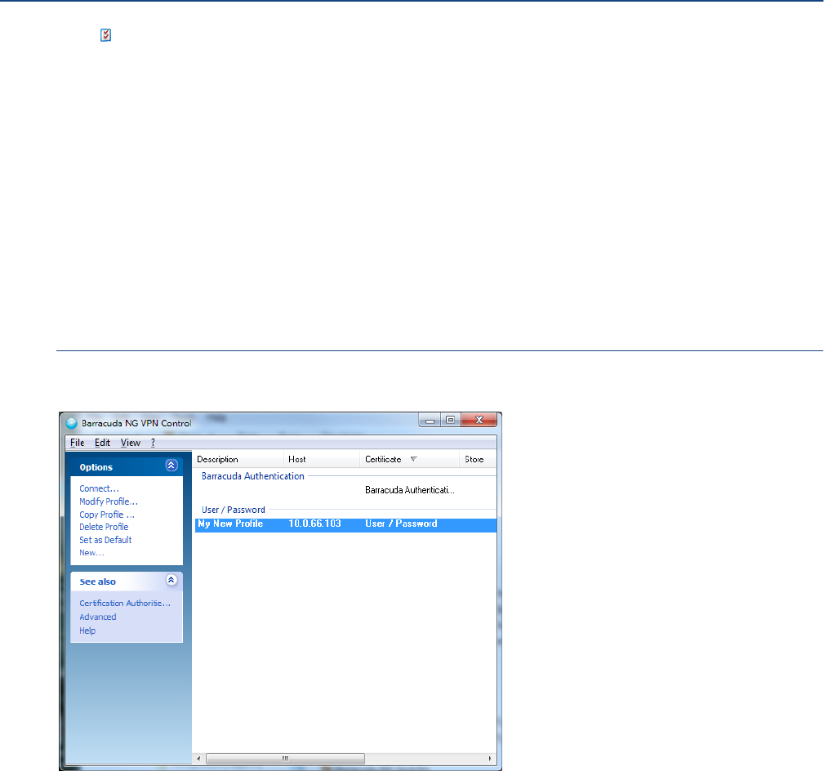Open Certification Authorities link
Viewport: 824px width, 771px height.
click(x=125, y=604)
